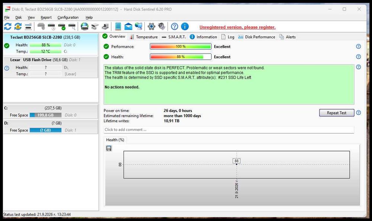372x221 pixels.
Task: Click the 88 % Health bar in Overview
Action: click(x=180, y=57)
